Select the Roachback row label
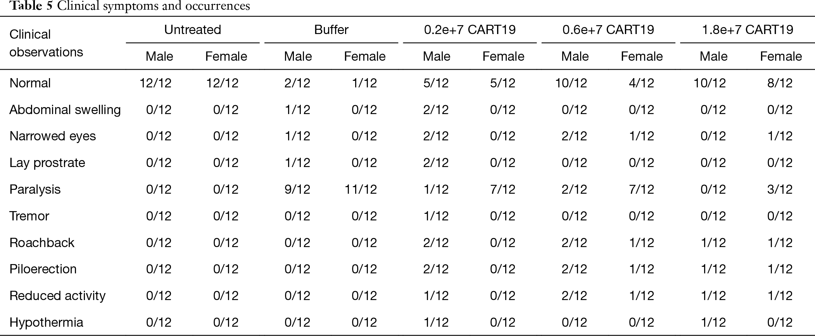 tap(42, 242)
